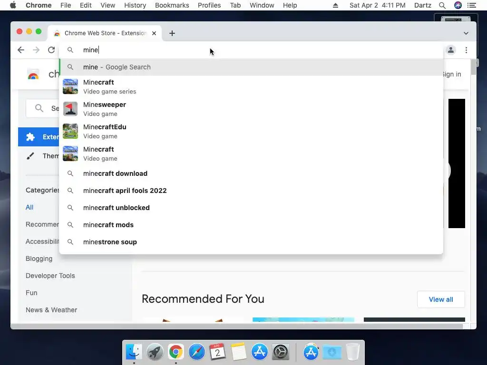Open the News & Weather category
Screen dimensions: 487x365
point(51,310)
